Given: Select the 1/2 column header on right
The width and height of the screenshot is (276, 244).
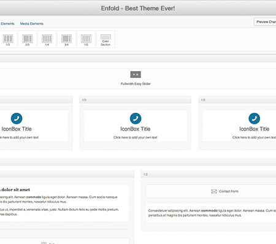Looking at the screenshot, I should click(x=209, y=174).
